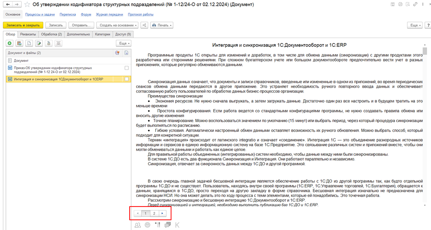Image resolution: width=431 pixels, height=230 pixels.
Task: Open the Переписка link
Action: [x=68, y=14]
